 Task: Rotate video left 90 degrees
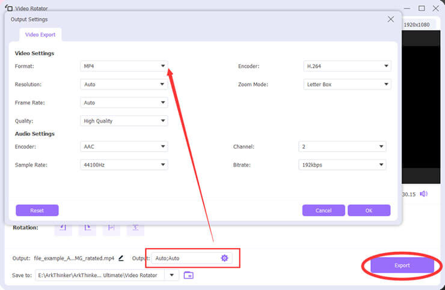63,228
